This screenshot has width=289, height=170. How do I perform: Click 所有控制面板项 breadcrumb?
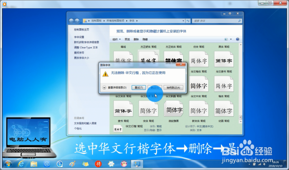pos(115,21)
